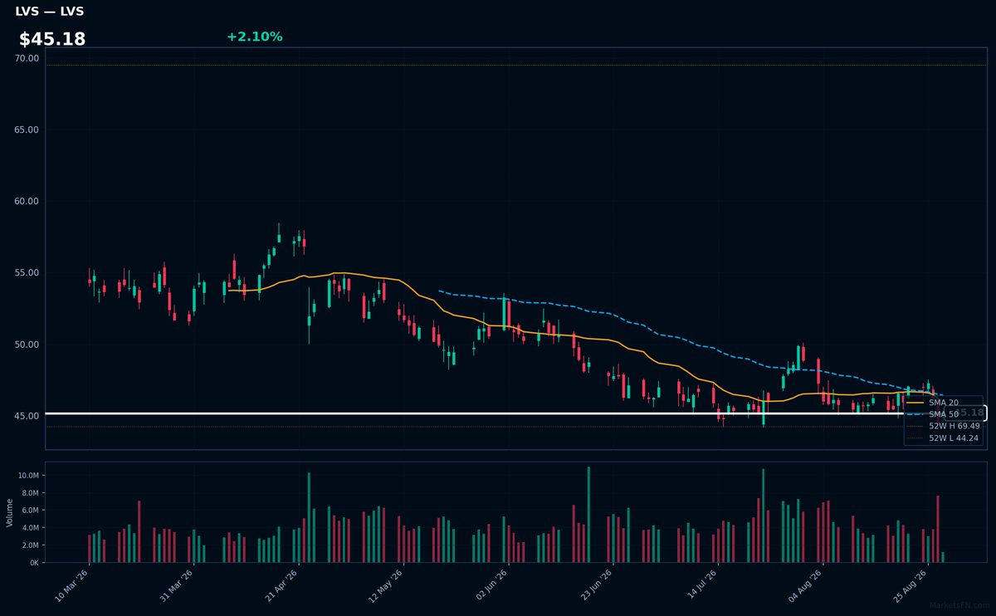The width and height of the screenshot is (996, 616).
Task: Click the 55.00 price axis label
Action: (27, 272)
